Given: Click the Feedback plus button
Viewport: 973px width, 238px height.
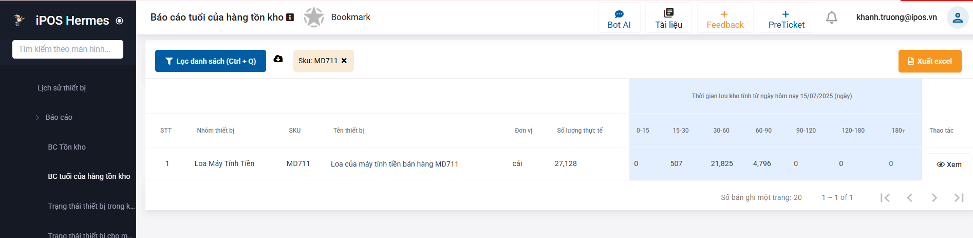Looking at the screenshot, I should click(725, 18).
